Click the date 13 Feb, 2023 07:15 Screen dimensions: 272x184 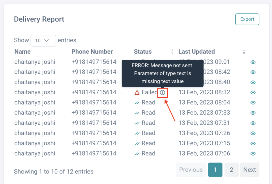204,143
